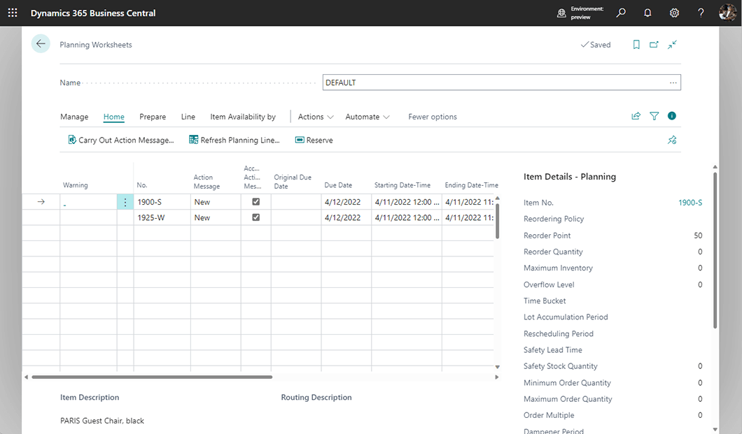The width and height of the screenshot is (742, 434).
Task: Open the app launcher waffle menu
Action: (13, 13)
